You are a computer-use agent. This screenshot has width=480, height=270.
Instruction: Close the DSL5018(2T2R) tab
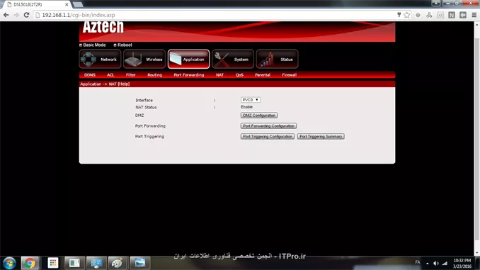coord(67,4)
